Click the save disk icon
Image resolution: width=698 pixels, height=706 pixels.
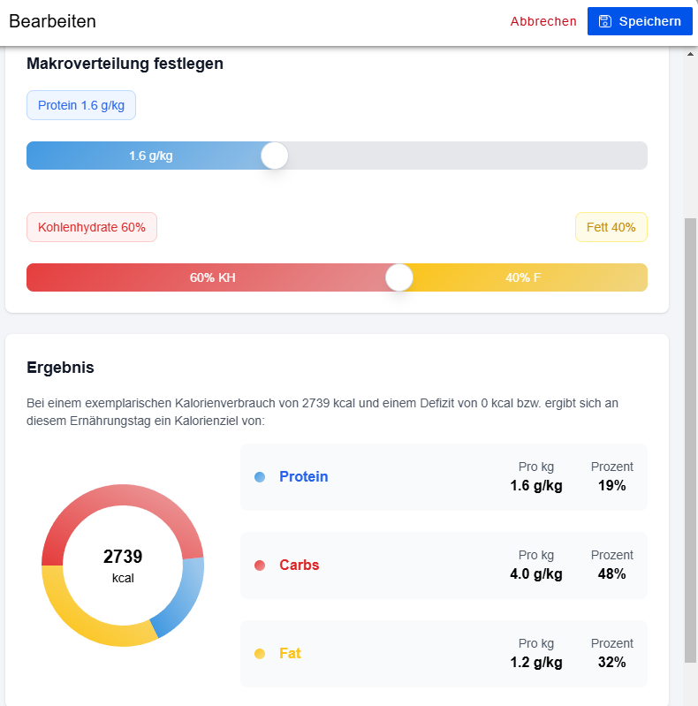604,21
